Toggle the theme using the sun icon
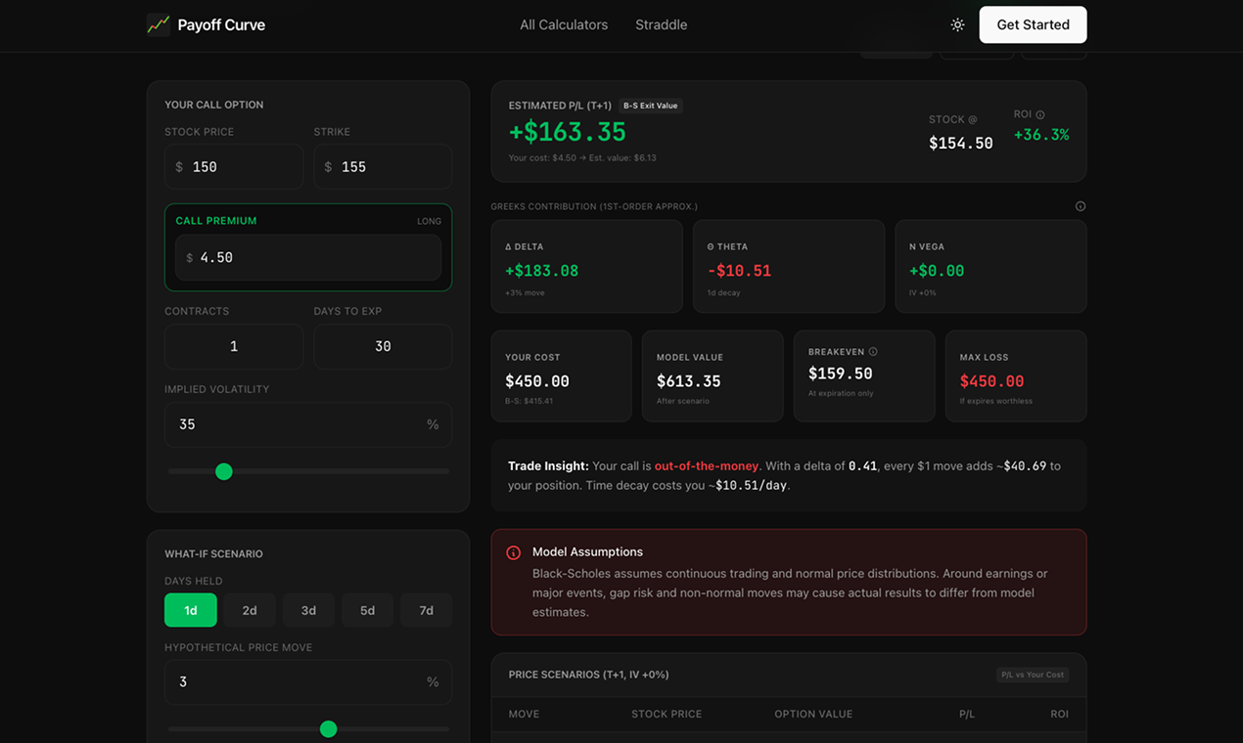This screenshot has width=1243, height=743. click(x=957, y=24)
